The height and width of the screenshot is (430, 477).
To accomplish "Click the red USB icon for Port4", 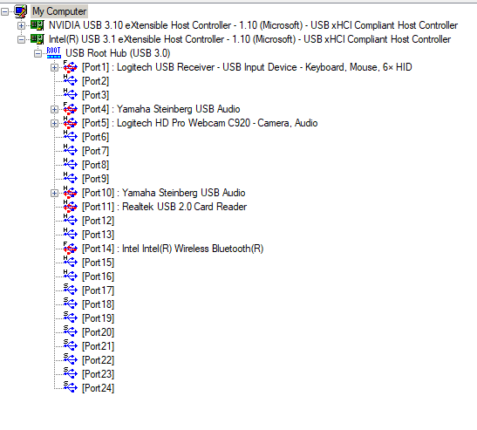I will [71, 109].
